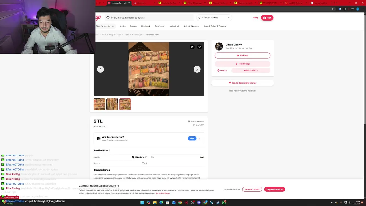The height and width of the screenshot is (206, 366).
Task: Open the Anne & Bebek & Oyuncak category
Action: [x=215, y=26]
